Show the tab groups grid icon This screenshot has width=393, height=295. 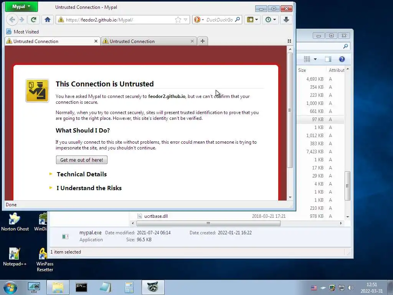(289, 41)
